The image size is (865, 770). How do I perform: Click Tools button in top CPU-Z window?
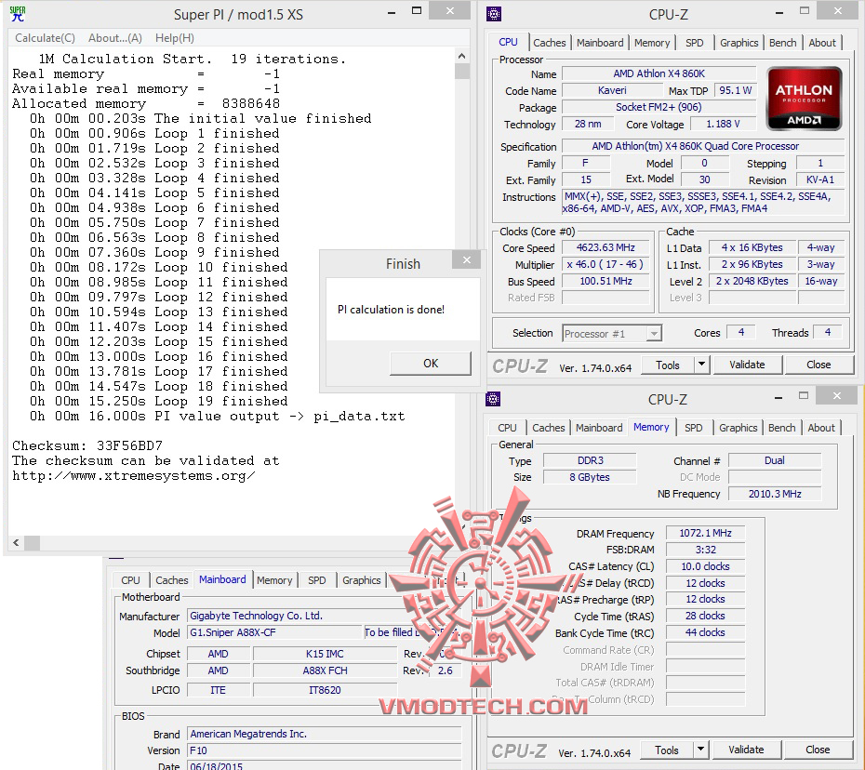point(667,365)
